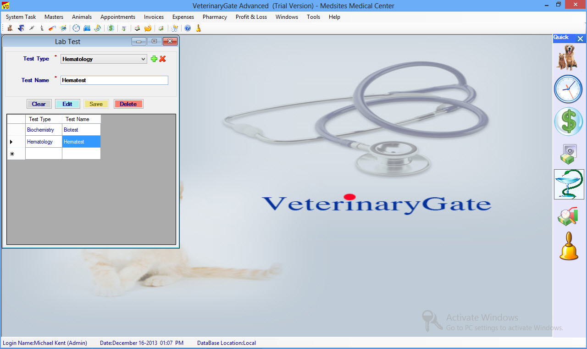The image size is (587, 349).
Task: Expand the Test Type dropdown
Action: tap(143, 59)
